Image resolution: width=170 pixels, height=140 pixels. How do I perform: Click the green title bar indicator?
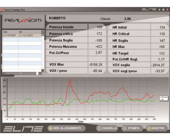coord(159,10)
